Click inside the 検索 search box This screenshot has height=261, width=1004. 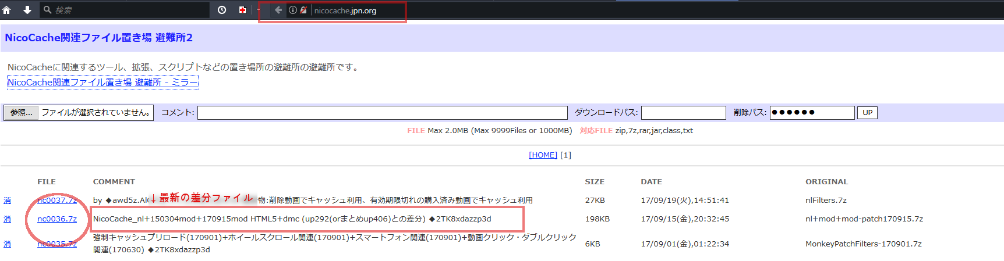125,10
